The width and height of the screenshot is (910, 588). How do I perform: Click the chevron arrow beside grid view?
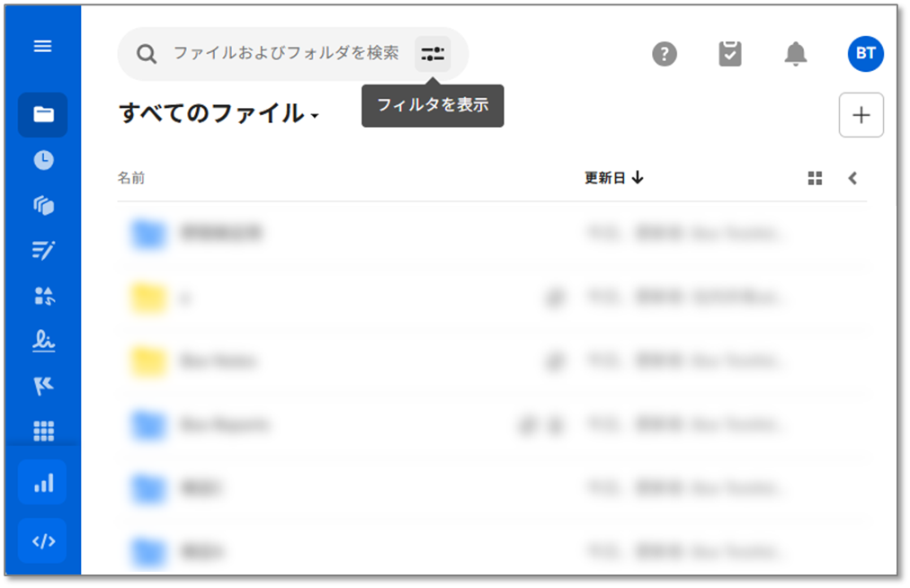pos(852,178)
